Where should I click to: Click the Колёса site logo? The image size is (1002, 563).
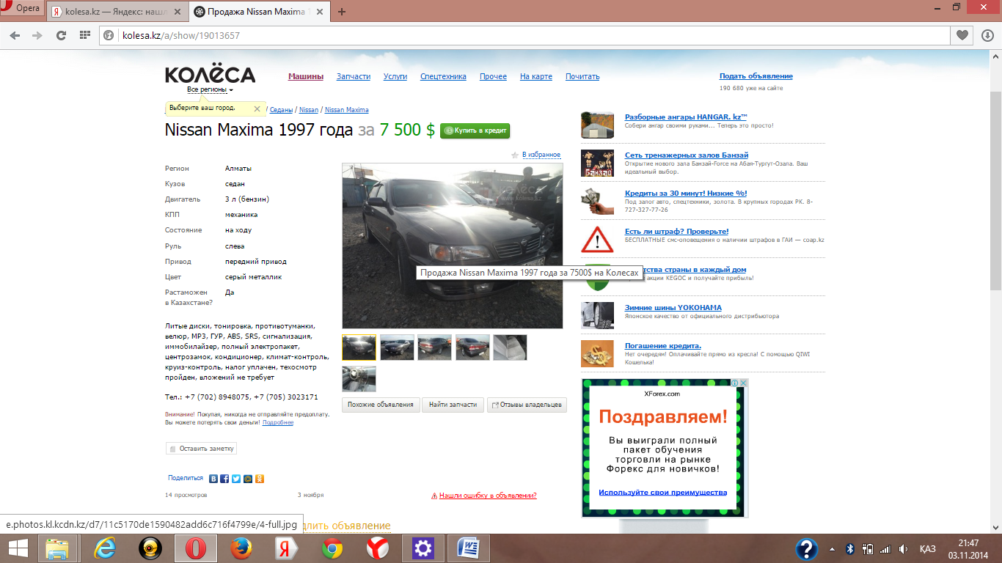coord(210,75)
